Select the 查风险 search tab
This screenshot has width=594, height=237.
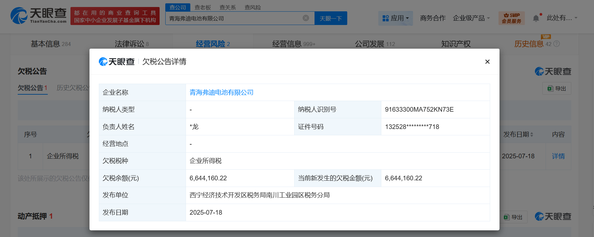click(x=253, y=7)
